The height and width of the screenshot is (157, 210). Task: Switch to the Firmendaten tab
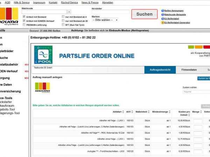coord(189,70)
